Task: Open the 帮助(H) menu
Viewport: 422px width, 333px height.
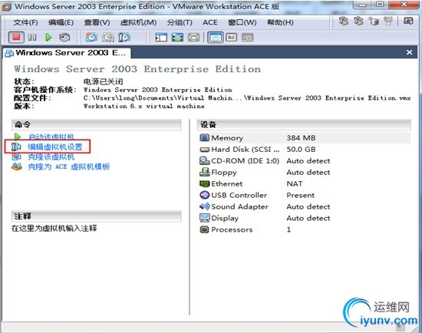Action: coord(280,22)
